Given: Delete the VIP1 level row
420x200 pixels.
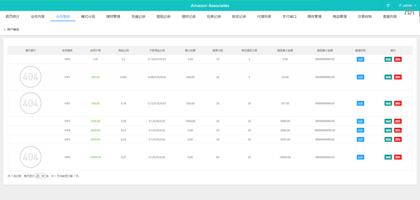Looking at the screenshot, I should pyautogui.click(x=398, y=77).
